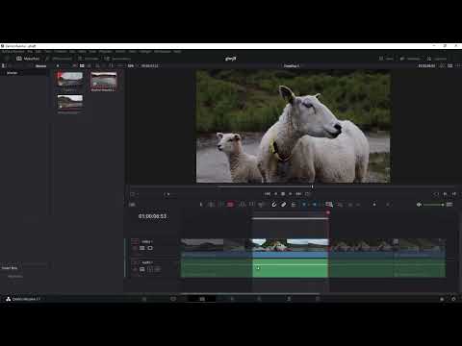
Task: Open the File menu
Action: pyautogui.click(x=30, y=52)
